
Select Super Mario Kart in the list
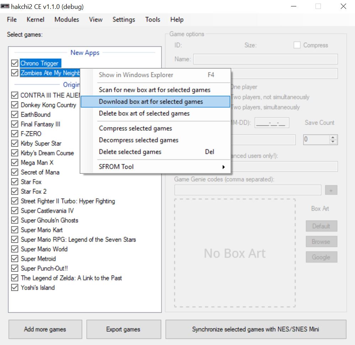pyautogui.click(x=42, y=230)
